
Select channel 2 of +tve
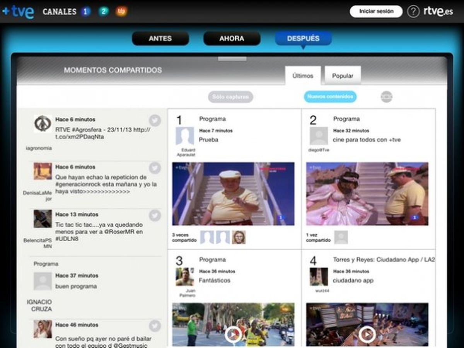103,12
